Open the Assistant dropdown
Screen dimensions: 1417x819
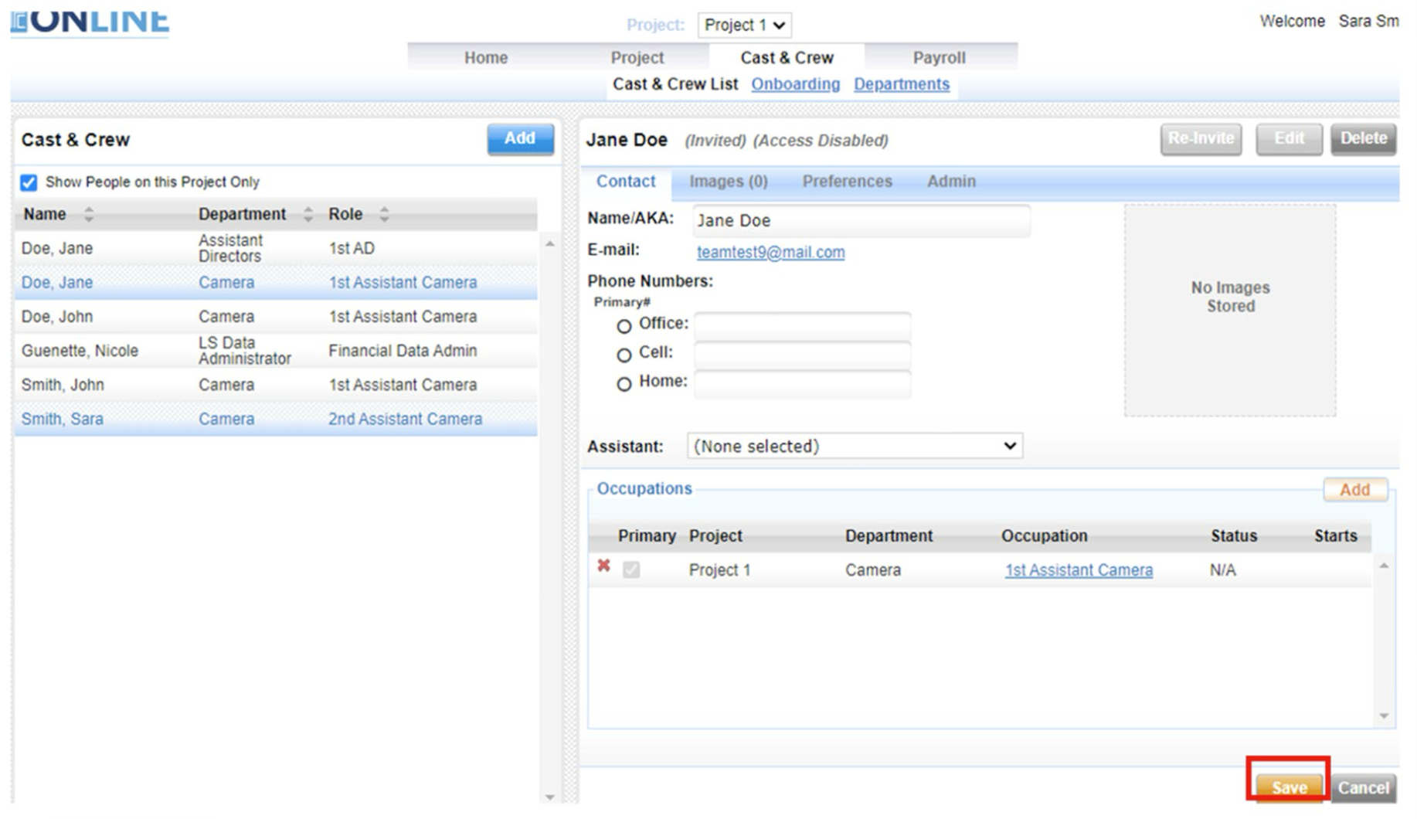coord(855,446)
